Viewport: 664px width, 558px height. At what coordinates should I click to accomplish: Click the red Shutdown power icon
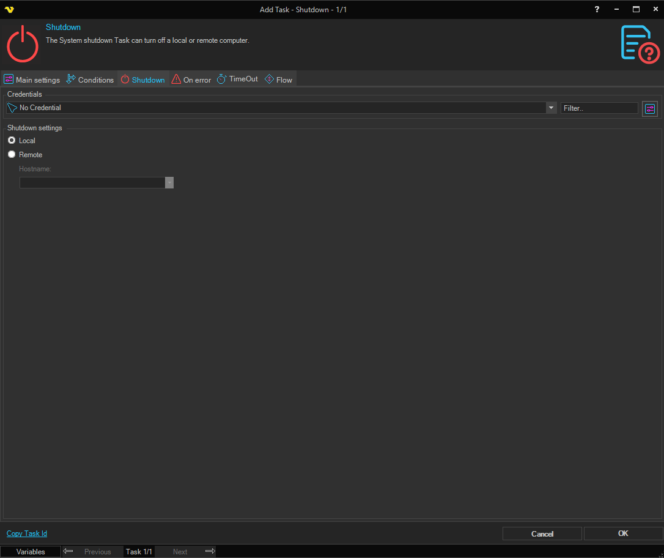pyautogui.click(x=23, y=43)
